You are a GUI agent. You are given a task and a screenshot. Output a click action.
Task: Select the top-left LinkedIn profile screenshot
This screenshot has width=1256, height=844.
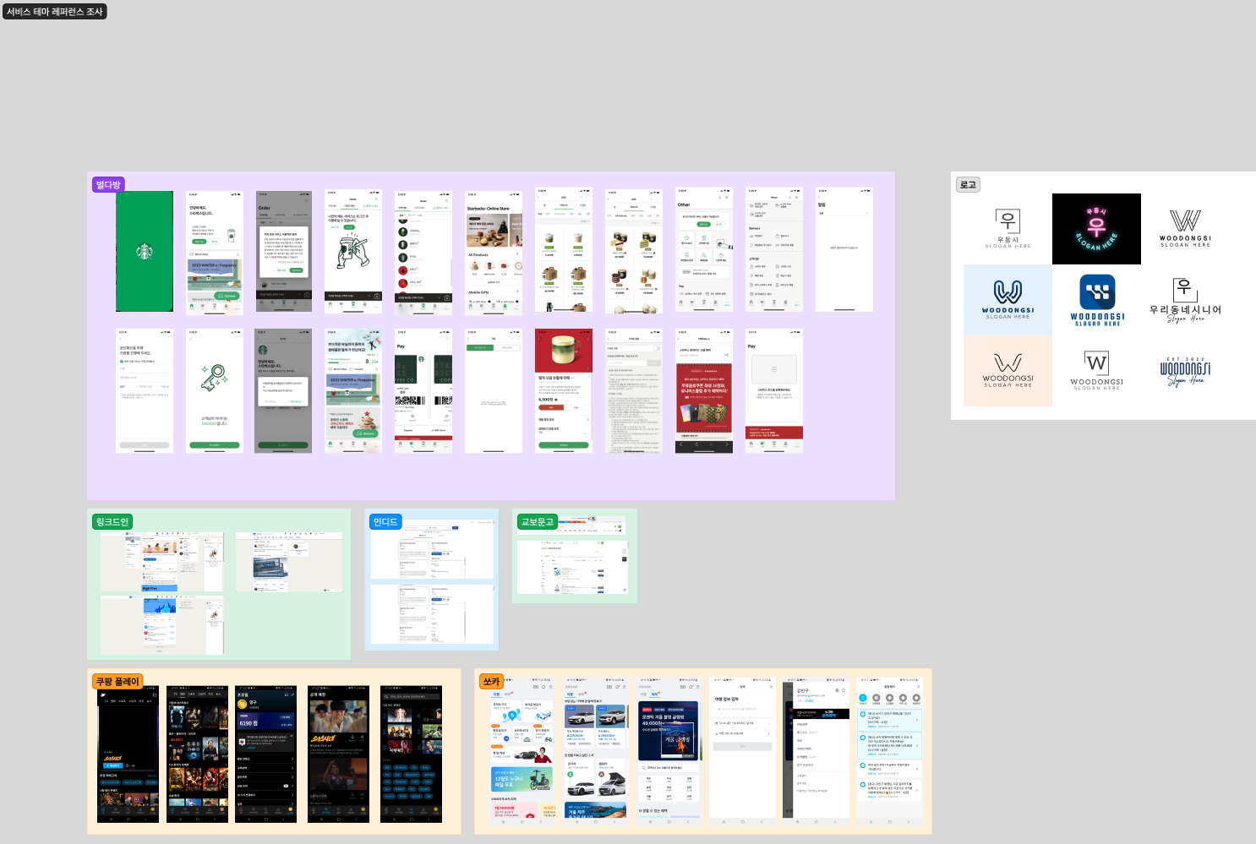click(162, 562)
